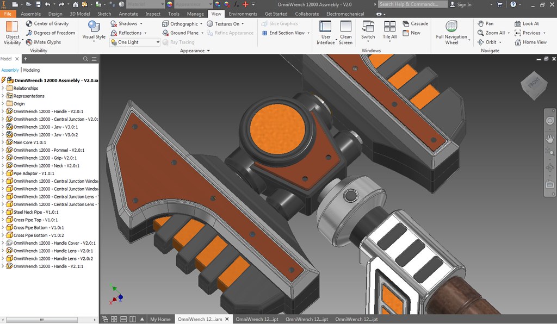557x324 pixels.
Task: Open the File menu
Action: click(x=8, y=14)
